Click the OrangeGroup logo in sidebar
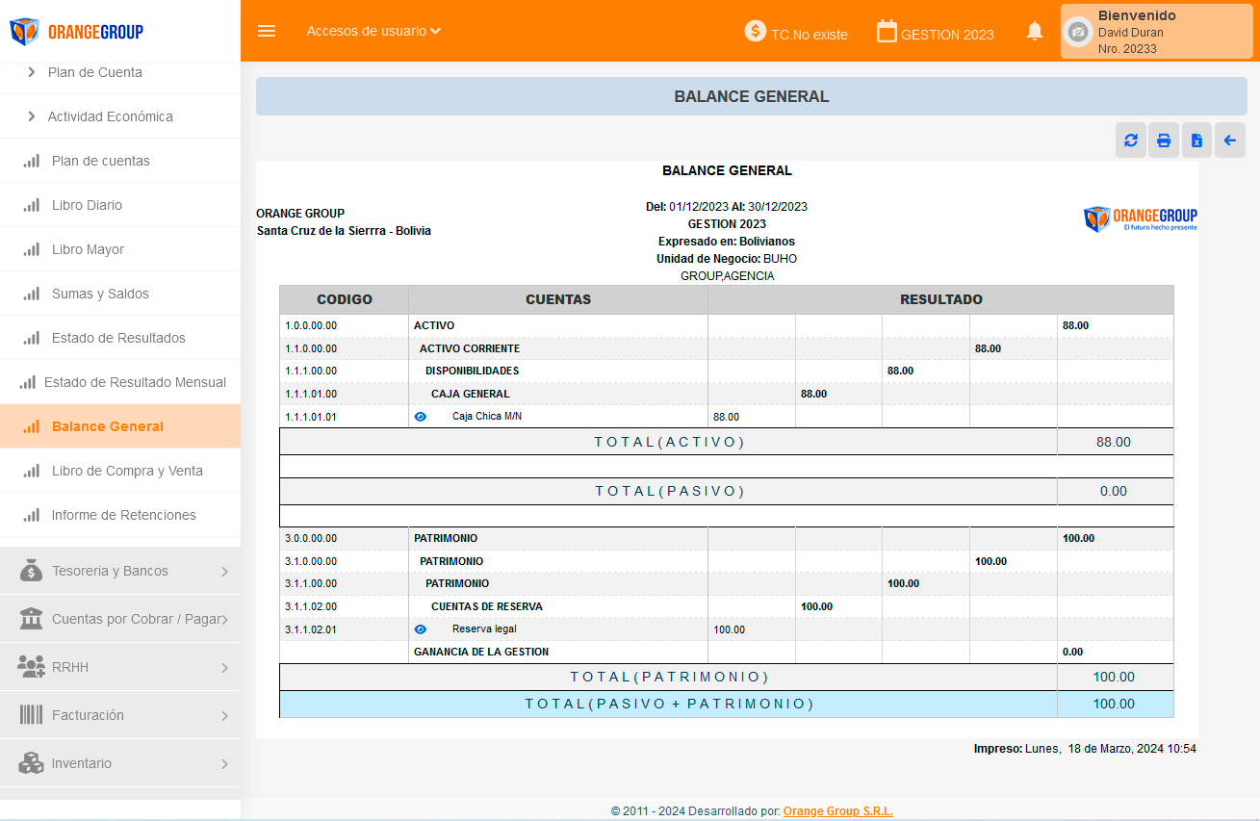1260x821 pixels. [77, 32]
